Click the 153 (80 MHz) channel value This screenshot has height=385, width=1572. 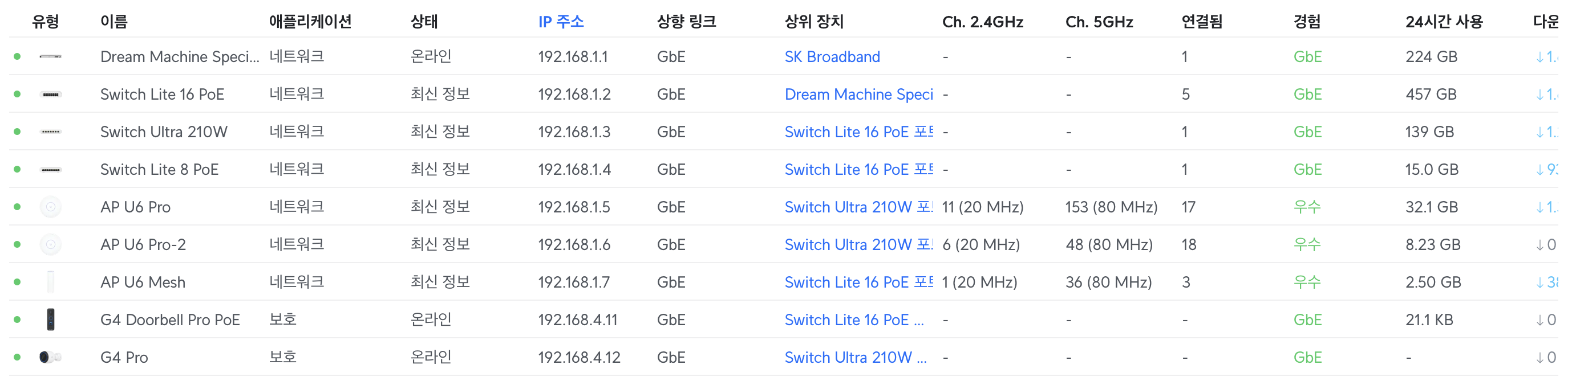1111,207
